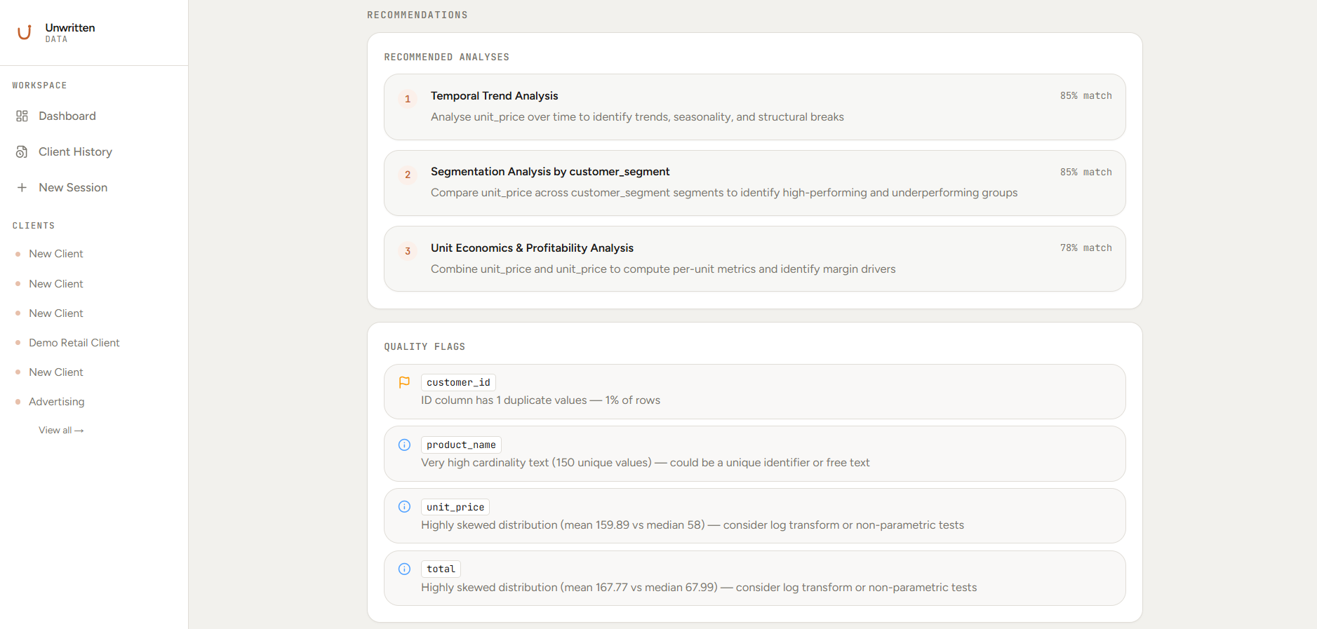Select the Temporal Trend Analysis card

(x=754, y=107)
